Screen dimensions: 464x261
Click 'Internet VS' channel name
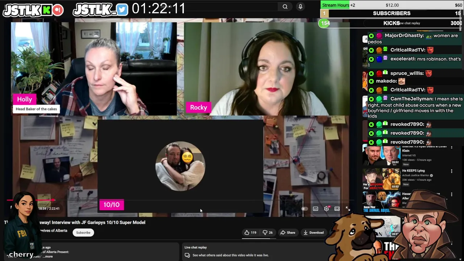[x=409, y=156]
